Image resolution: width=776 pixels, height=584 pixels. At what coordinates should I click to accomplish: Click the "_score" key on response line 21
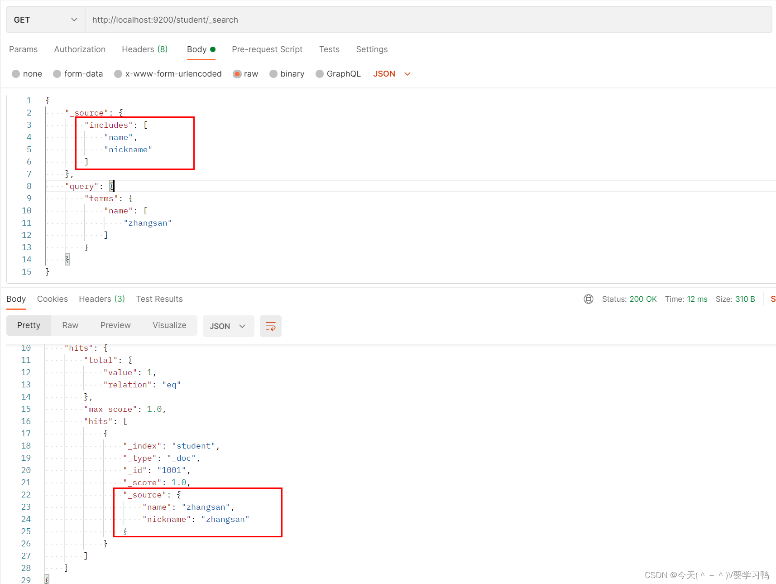coord(142,483)
